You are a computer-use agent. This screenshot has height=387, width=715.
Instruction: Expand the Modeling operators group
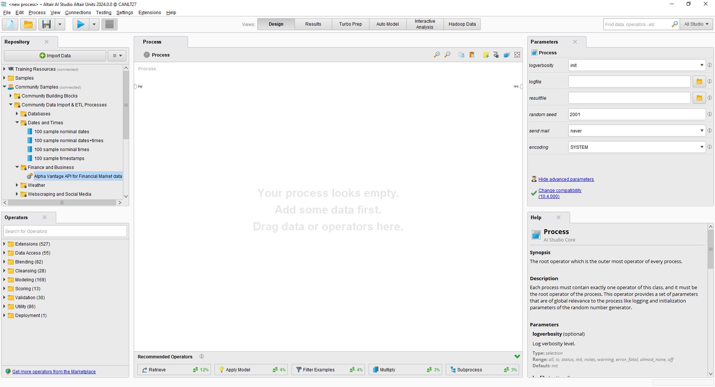click(4, 280)
